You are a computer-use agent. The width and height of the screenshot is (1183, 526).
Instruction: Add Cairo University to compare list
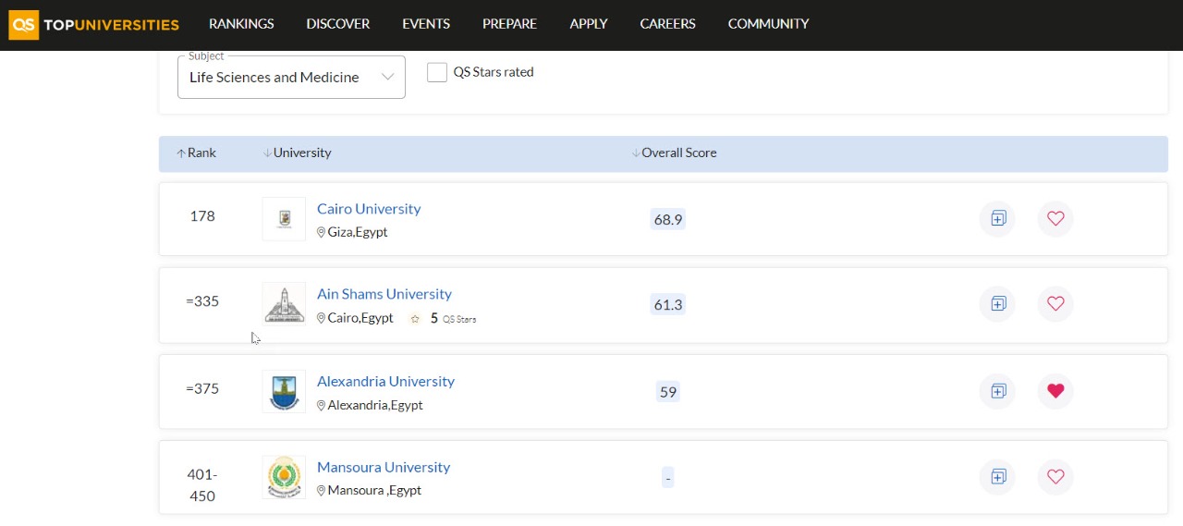tap(998, 219)
